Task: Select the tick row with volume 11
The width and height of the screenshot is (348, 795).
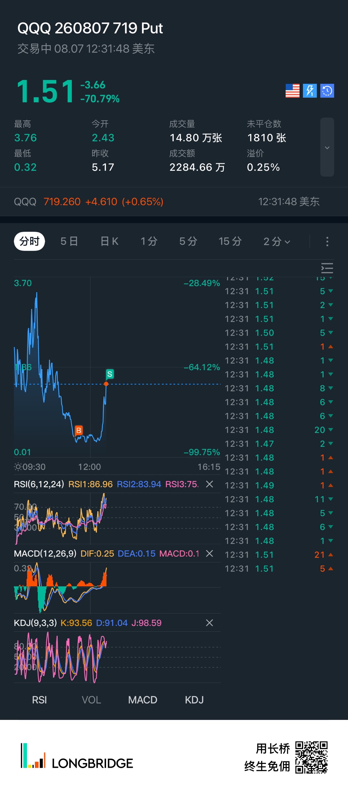Action: tap(279, 499)
